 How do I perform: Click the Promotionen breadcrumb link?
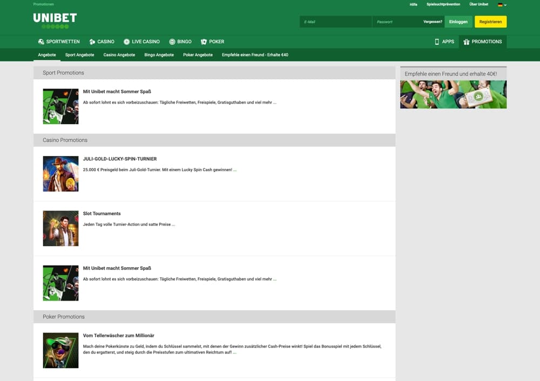click(43, 4)
